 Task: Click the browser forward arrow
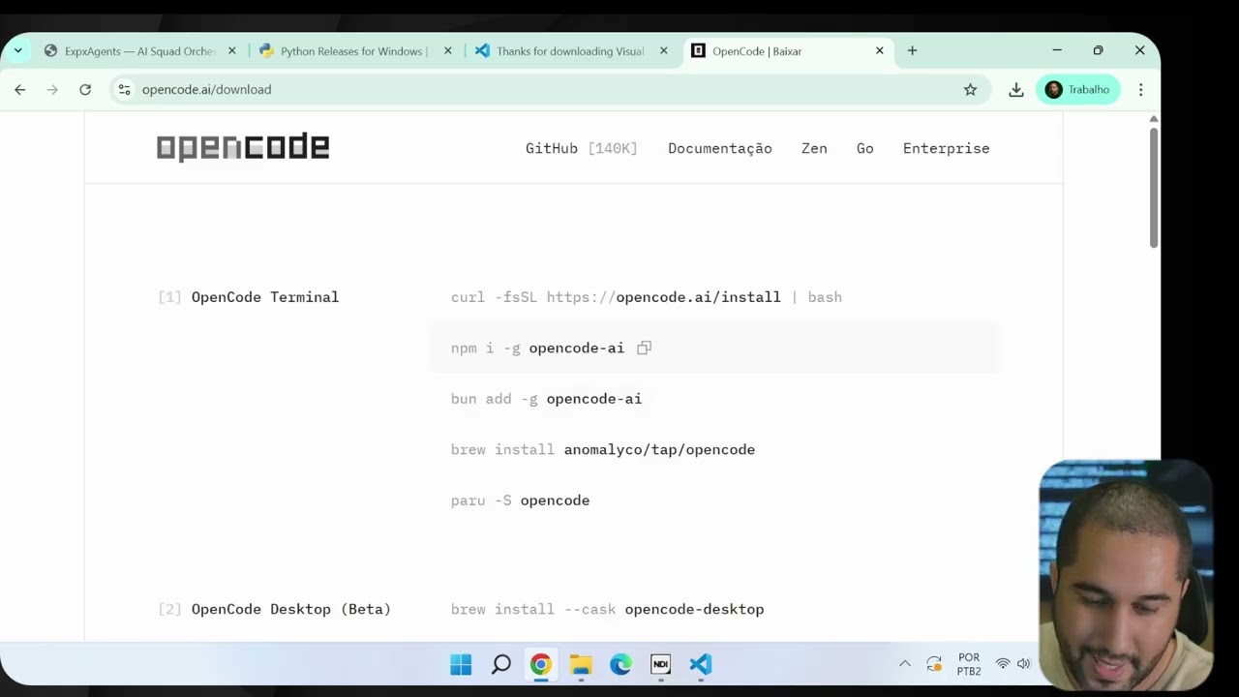[52, 89]
